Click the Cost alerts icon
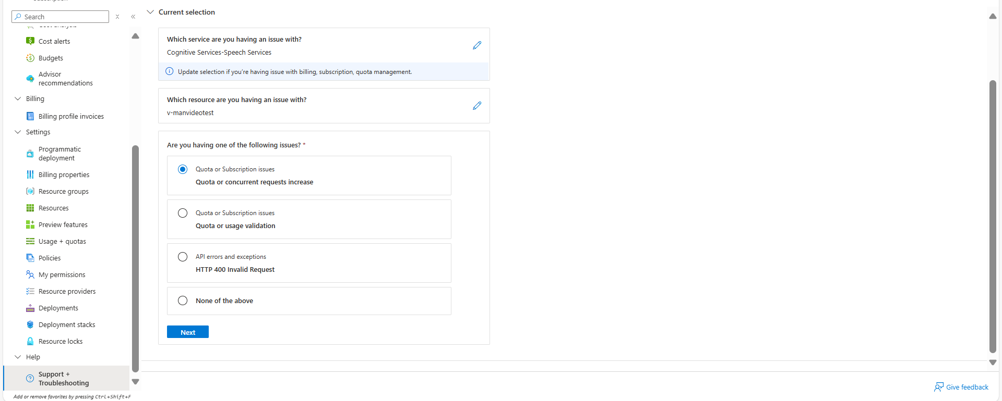Viewport: 1002px width, 401px height. coord(30,41)
